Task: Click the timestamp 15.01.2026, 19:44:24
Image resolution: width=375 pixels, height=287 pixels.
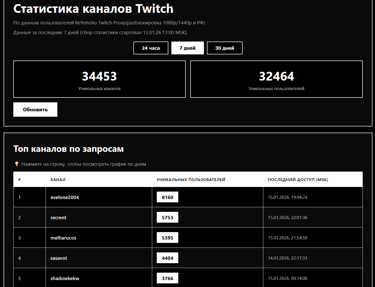Action: (288, 197)
